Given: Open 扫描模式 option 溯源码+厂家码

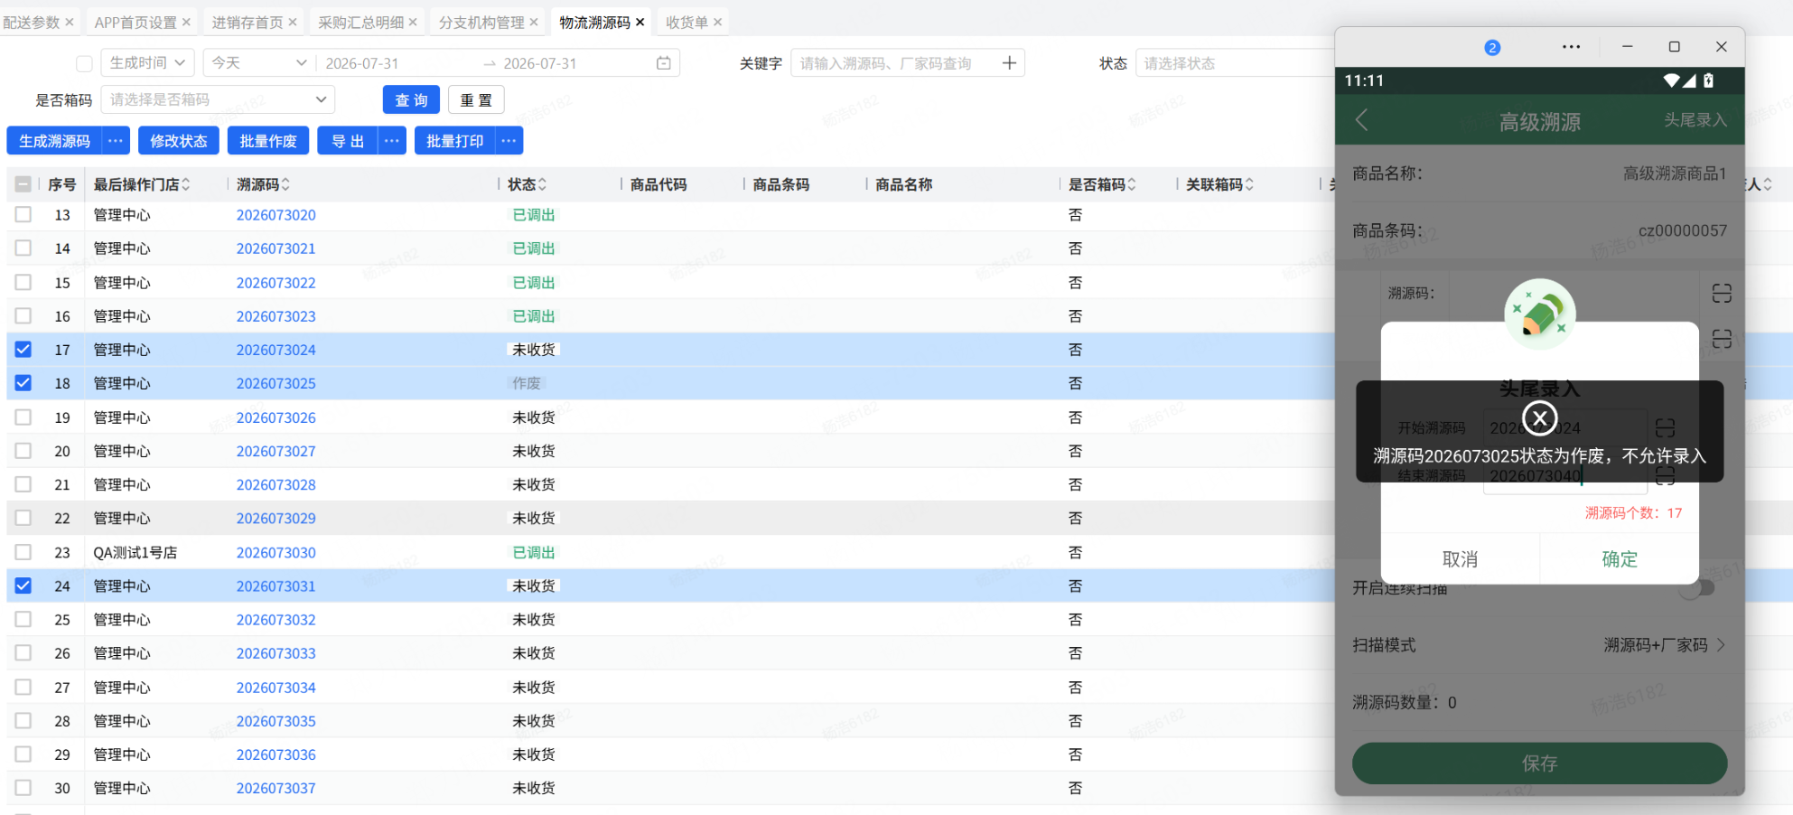Looking at the screenshot, I should 1664,645.
